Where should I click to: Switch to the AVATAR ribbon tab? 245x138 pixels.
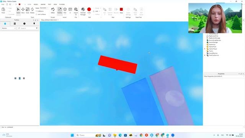43,4
